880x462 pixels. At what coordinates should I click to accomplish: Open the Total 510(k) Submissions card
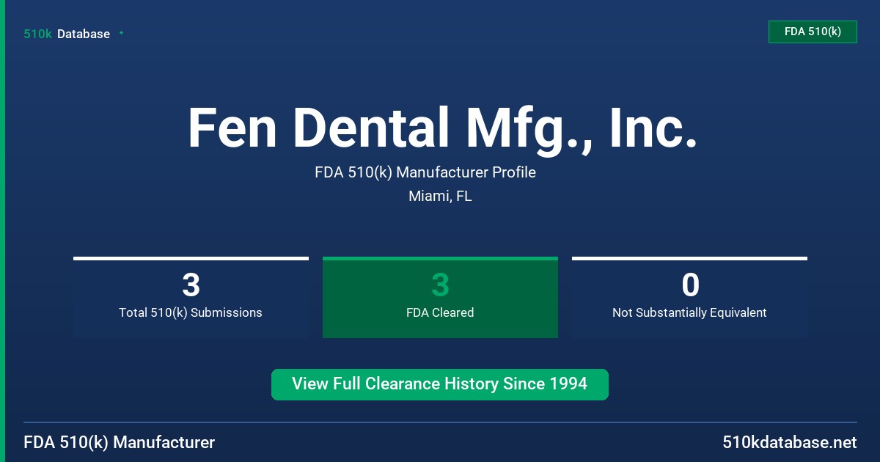pyautogui.click(x=191, y=297)
